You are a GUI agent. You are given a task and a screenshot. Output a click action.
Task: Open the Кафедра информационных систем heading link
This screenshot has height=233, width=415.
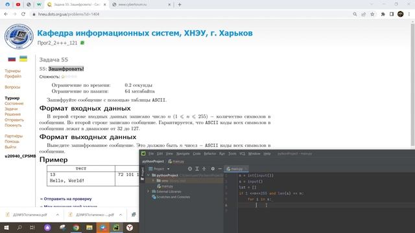(x=145, y=33)
